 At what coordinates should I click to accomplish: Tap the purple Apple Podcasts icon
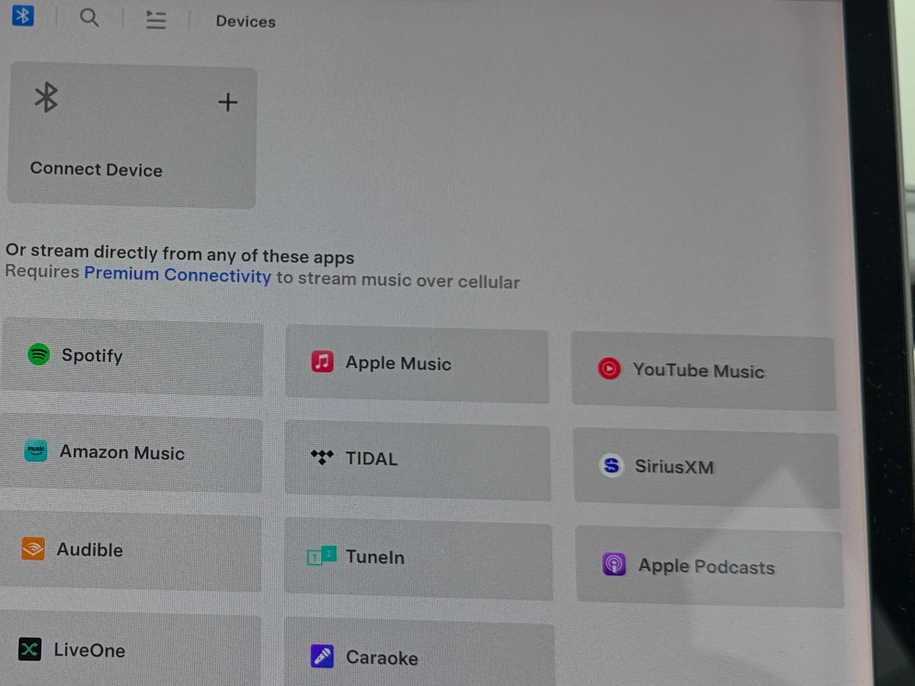(614, 564)
